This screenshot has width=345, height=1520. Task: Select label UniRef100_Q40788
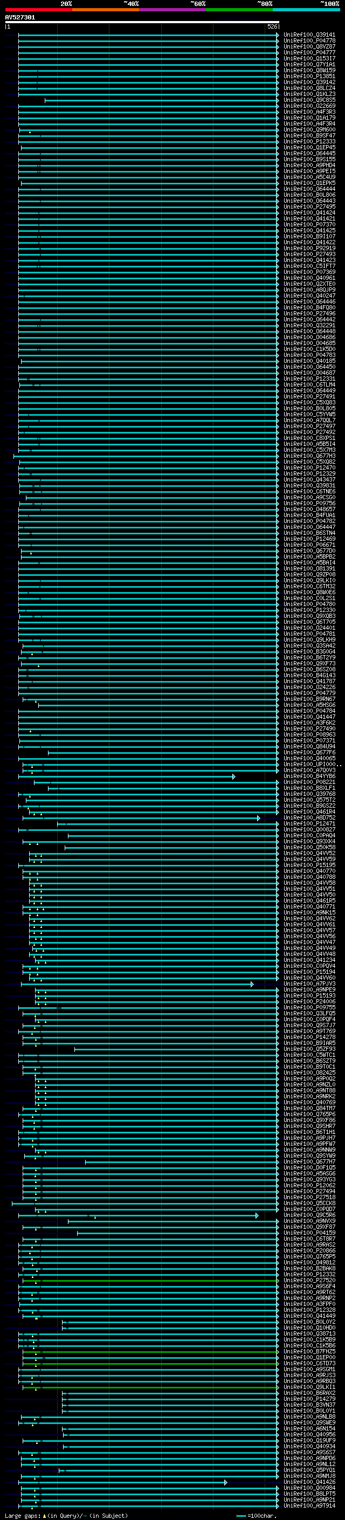coord(309,877)
